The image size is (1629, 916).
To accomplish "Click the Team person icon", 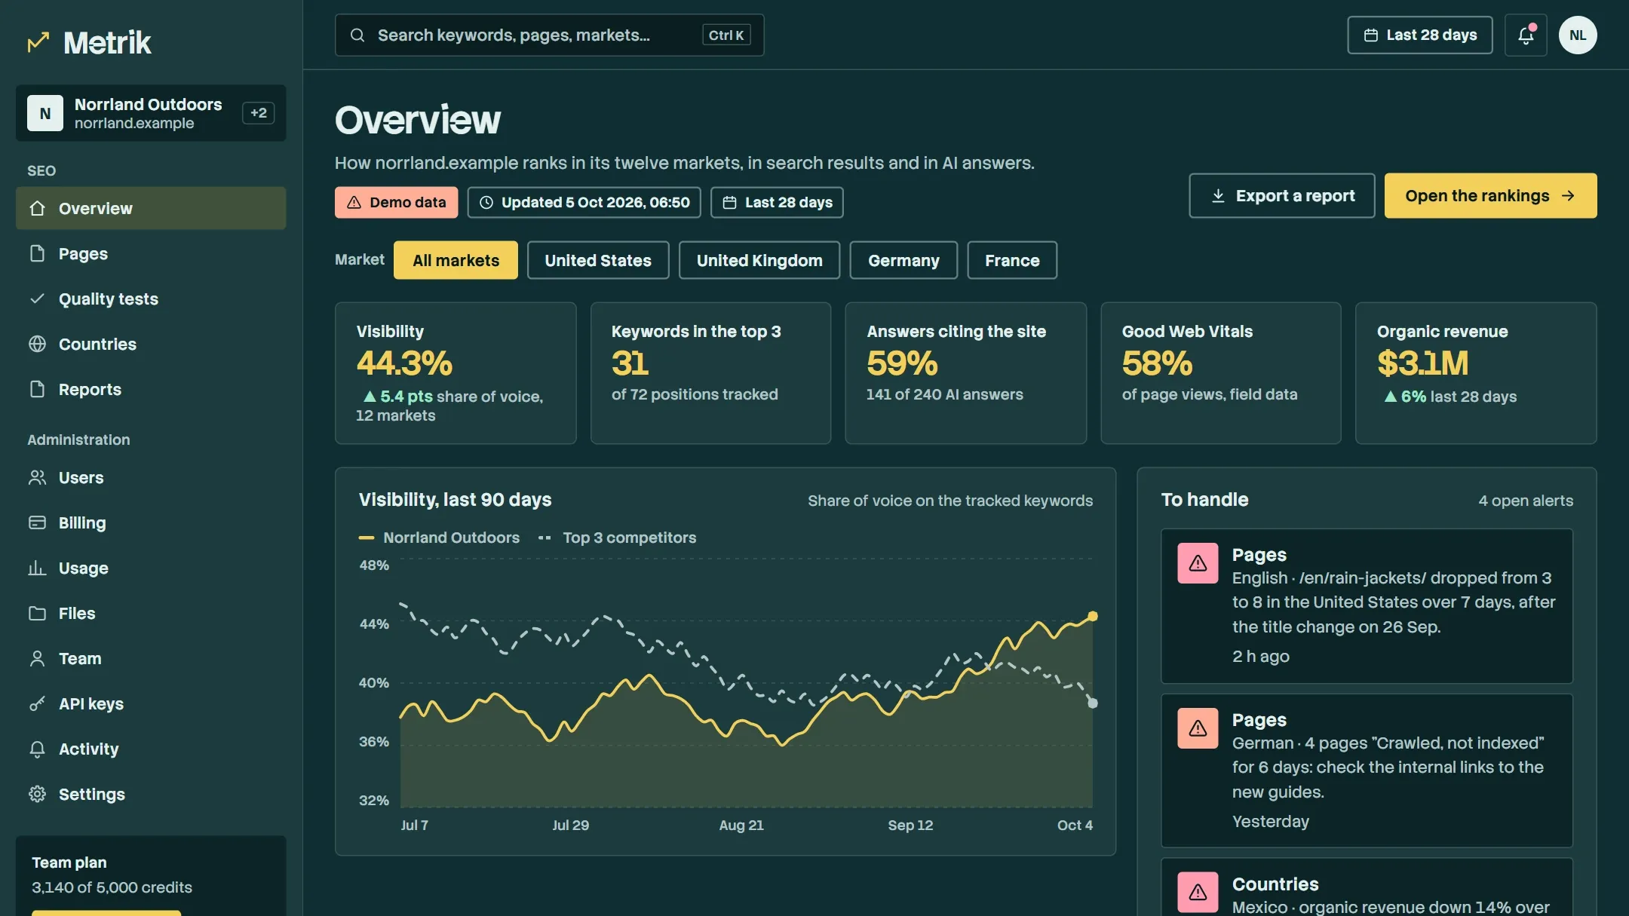I will pyautogui.click(x=37, y=658).
